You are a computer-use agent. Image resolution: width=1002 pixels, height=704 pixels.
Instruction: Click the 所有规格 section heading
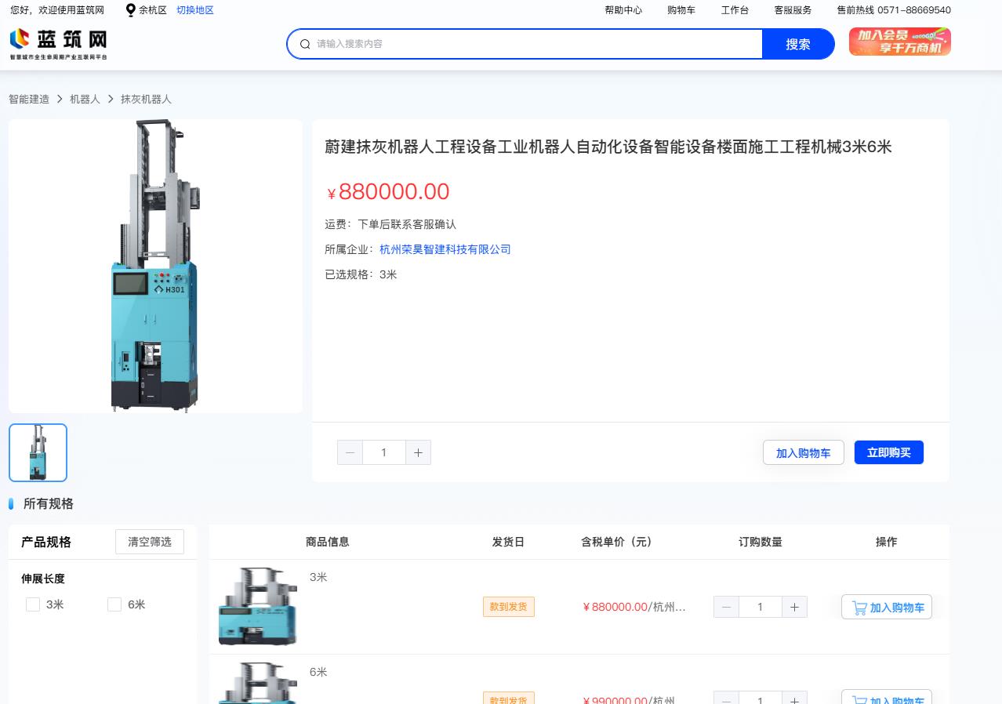49,503
